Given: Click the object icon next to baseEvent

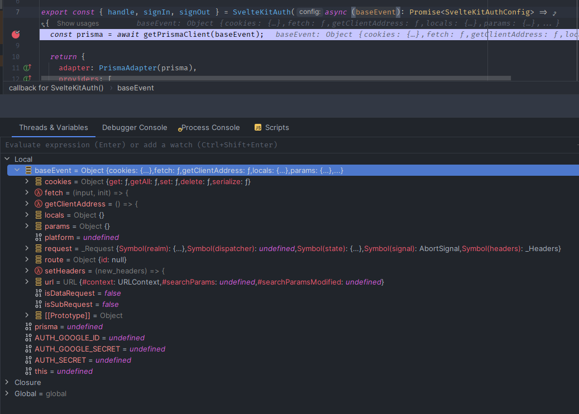Looking at the screenshot, I should [x=28, y=171].
